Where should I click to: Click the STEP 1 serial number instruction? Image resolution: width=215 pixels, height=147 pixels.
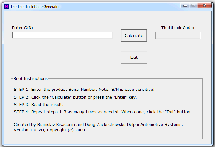[84, 90]
